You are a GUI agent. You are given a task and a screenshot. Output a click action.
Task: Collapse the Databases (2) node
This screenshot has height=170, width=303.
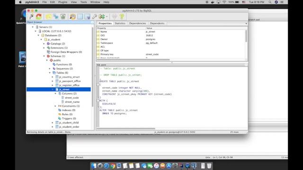(x=38, y=35)
